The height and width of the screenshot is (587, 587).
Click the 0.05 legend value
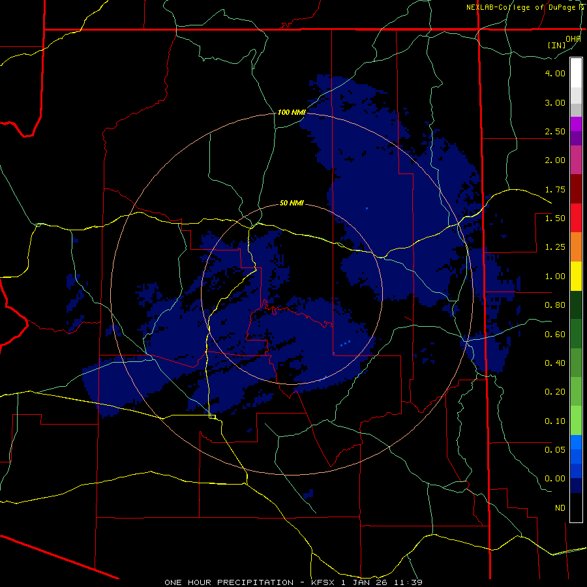[x=555, y=449]
